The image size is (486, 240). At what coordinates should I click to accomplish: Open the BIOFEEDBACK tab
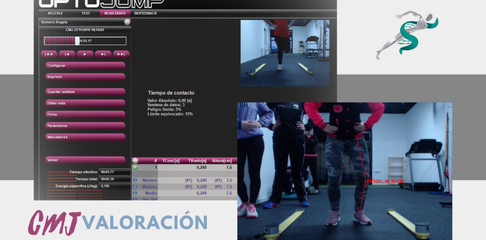(145, 13)
